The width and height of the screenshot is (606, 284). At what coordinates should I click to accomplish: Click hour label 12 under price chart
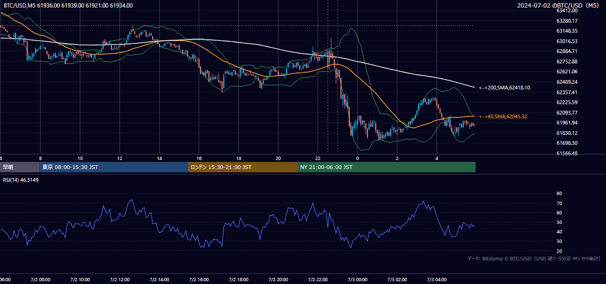119,158
